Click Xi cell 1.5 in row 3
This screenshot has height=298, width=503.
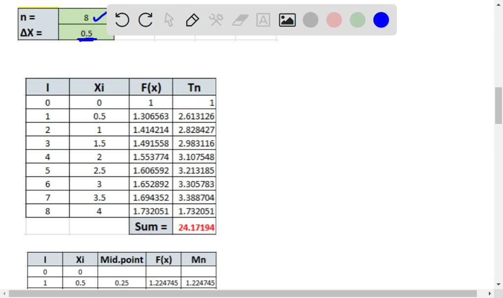tap(99, 143)
